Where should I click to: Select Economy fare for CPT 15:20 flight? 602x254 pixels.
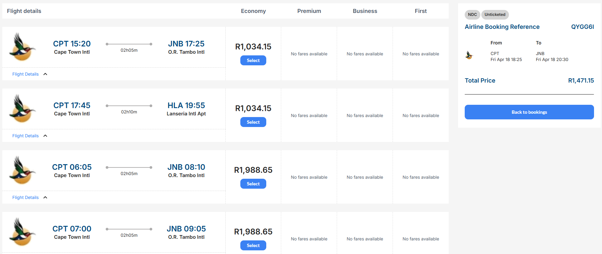point(253,60)
